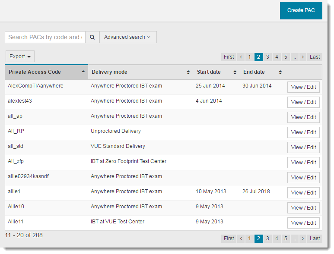Click the all_ap access code

coord(15,116)
